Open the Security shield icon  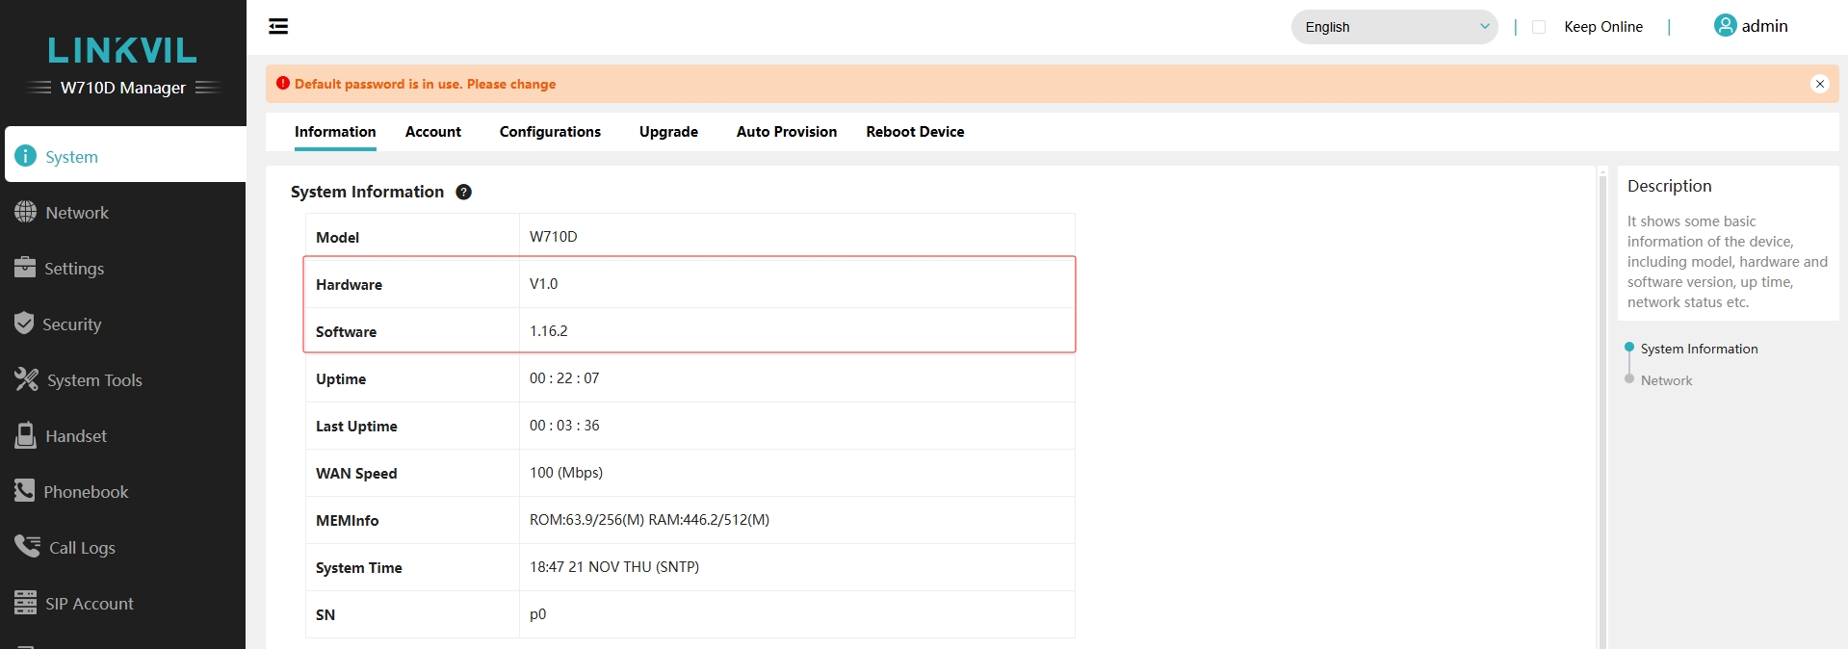click(24, 324)
